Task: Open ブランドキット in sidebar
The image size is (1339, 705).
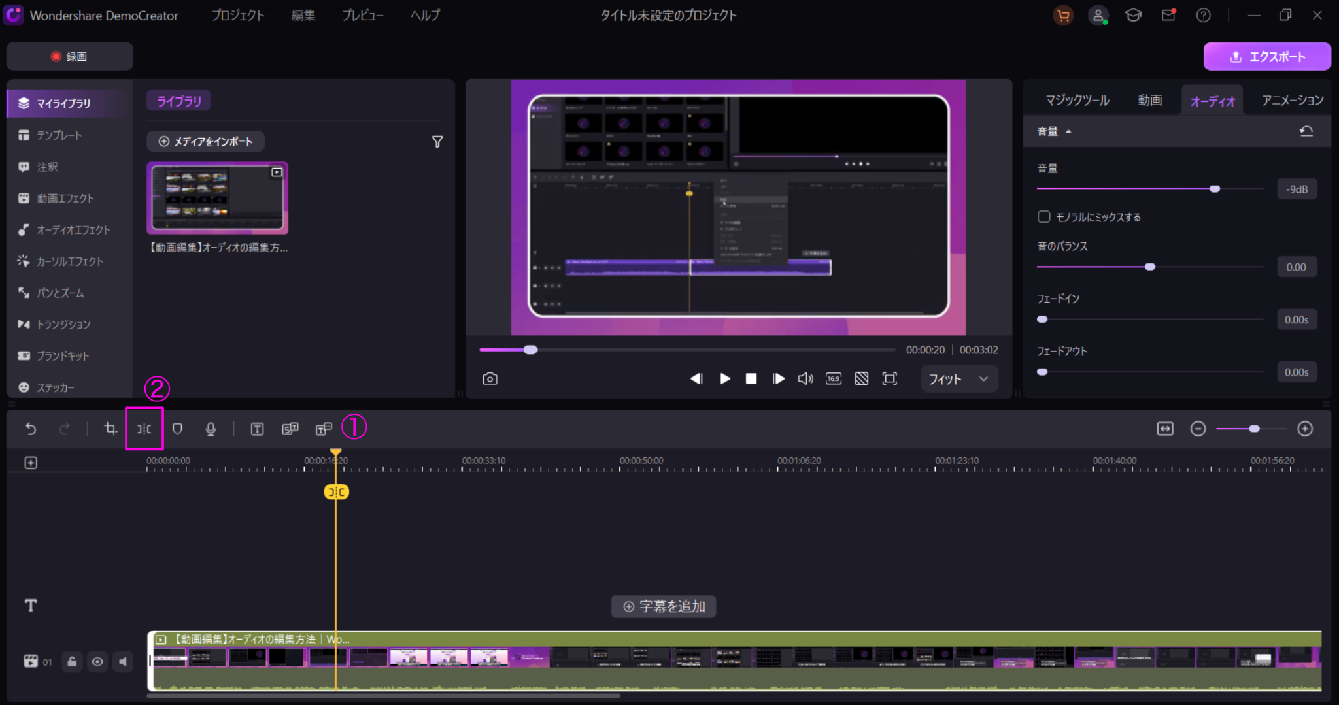Action: tap(69, 356)
